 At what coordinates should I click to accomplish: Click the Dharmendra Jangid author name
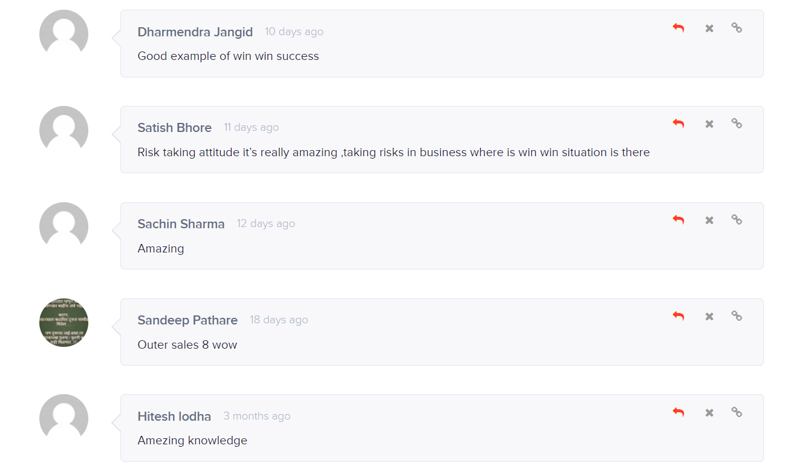tap(195, 32)
